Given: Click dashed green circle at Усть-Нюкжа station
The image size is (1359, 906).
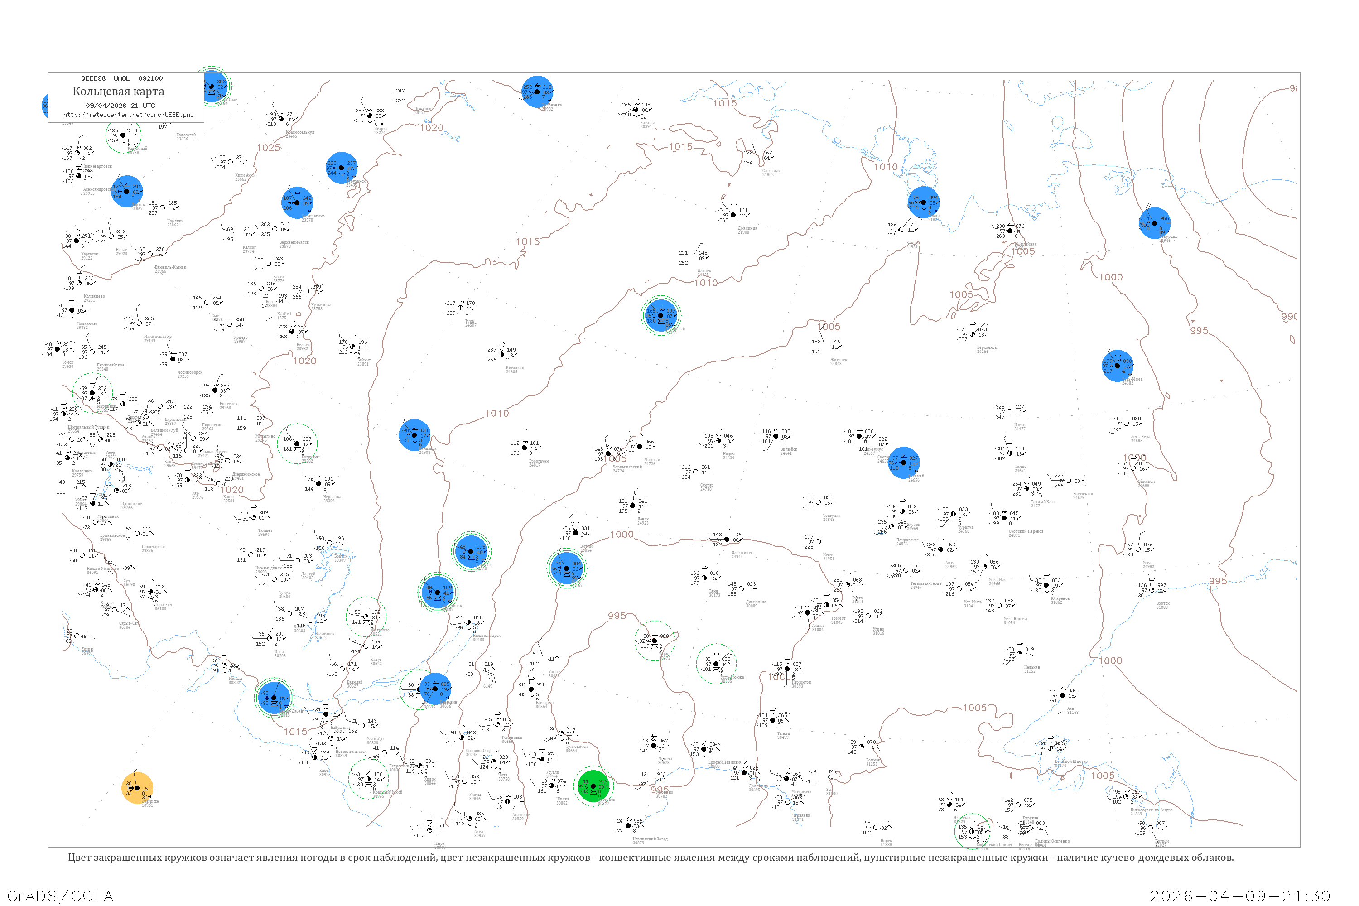Looking at the screenshot, I should 716,664.
